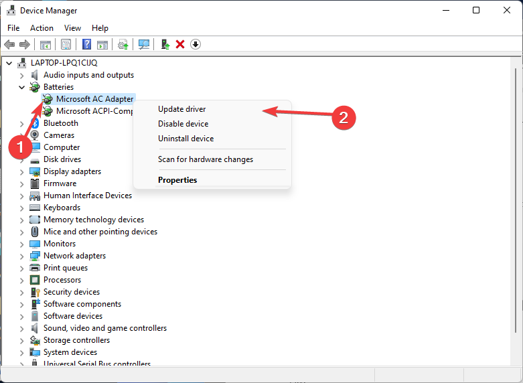The height and width of the screenshot is (383, 523).
Task: Expand the Monitors category
Action: [22, 244]
